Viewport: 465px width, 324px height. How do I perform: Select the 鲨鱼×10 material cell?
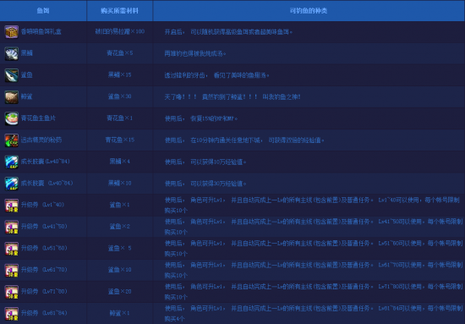[120, 270]
